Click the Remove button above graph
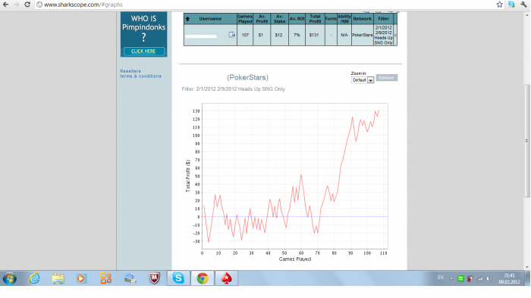The width and height of the screenshot is (531, 298). (386, 78)
